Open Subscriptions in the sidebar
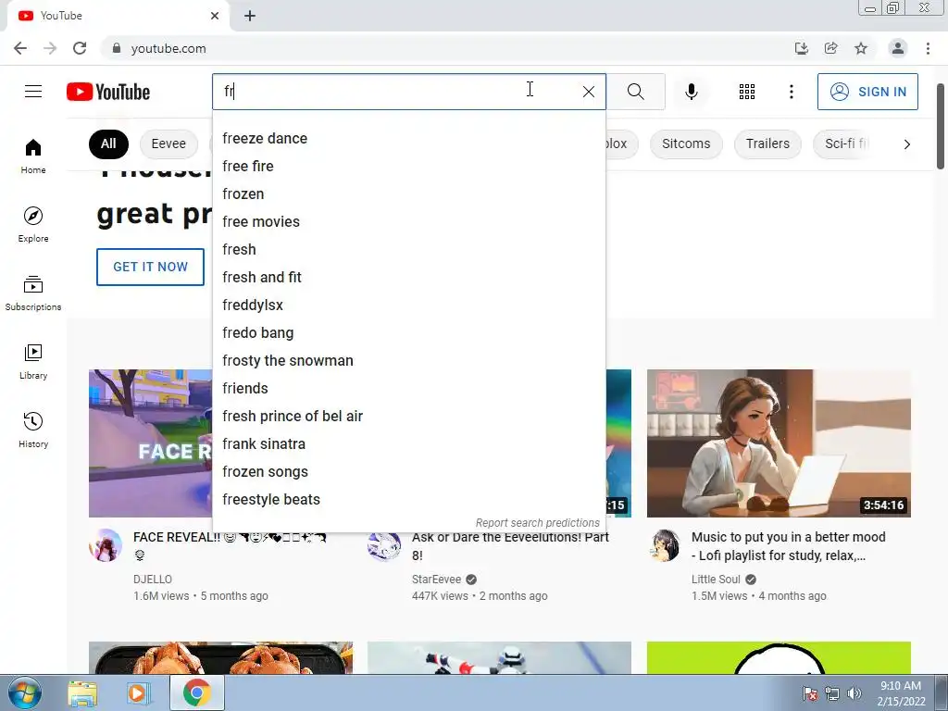 coord(33,293)
